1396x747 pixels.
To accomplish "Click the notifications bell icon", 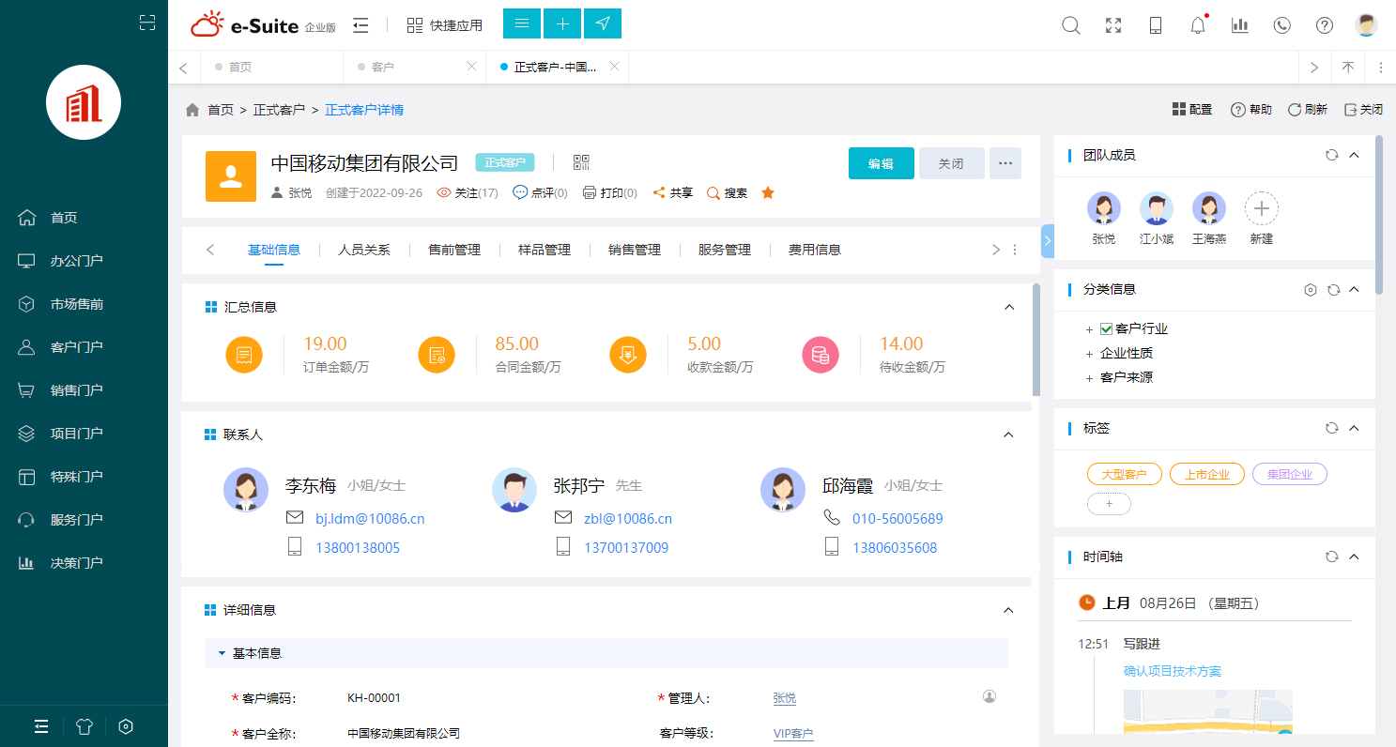I will click(1197, 25).
